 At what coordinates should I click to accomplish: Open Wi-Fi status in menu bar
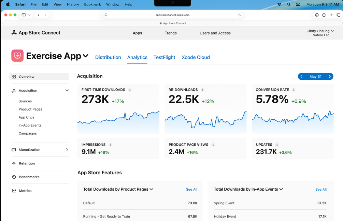tap(279, 4)
